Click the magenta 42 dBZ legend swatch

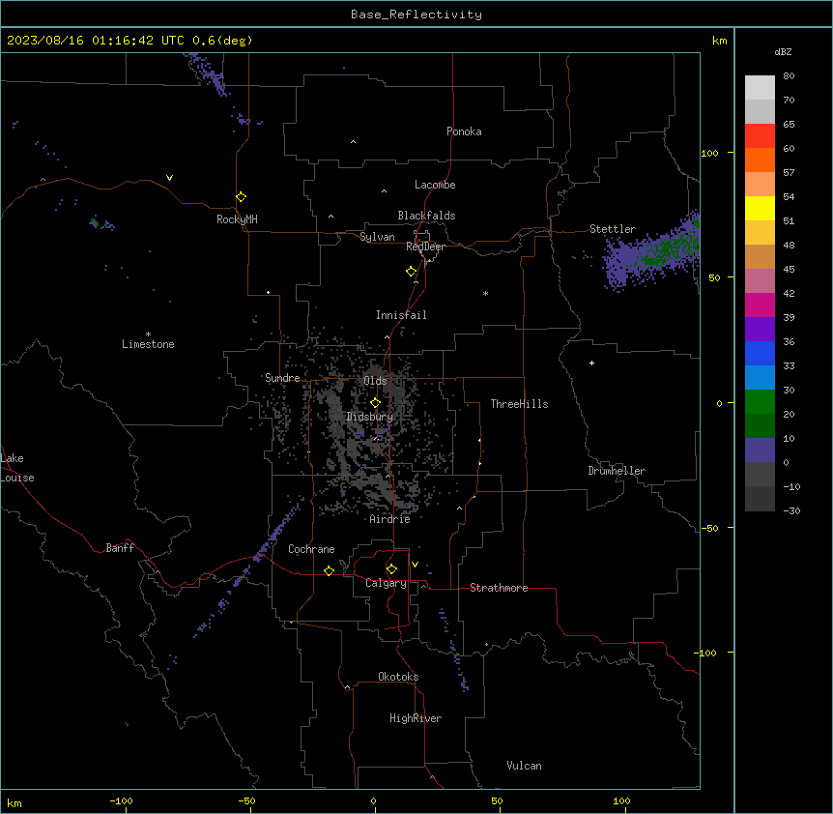[x=760, y=305]
